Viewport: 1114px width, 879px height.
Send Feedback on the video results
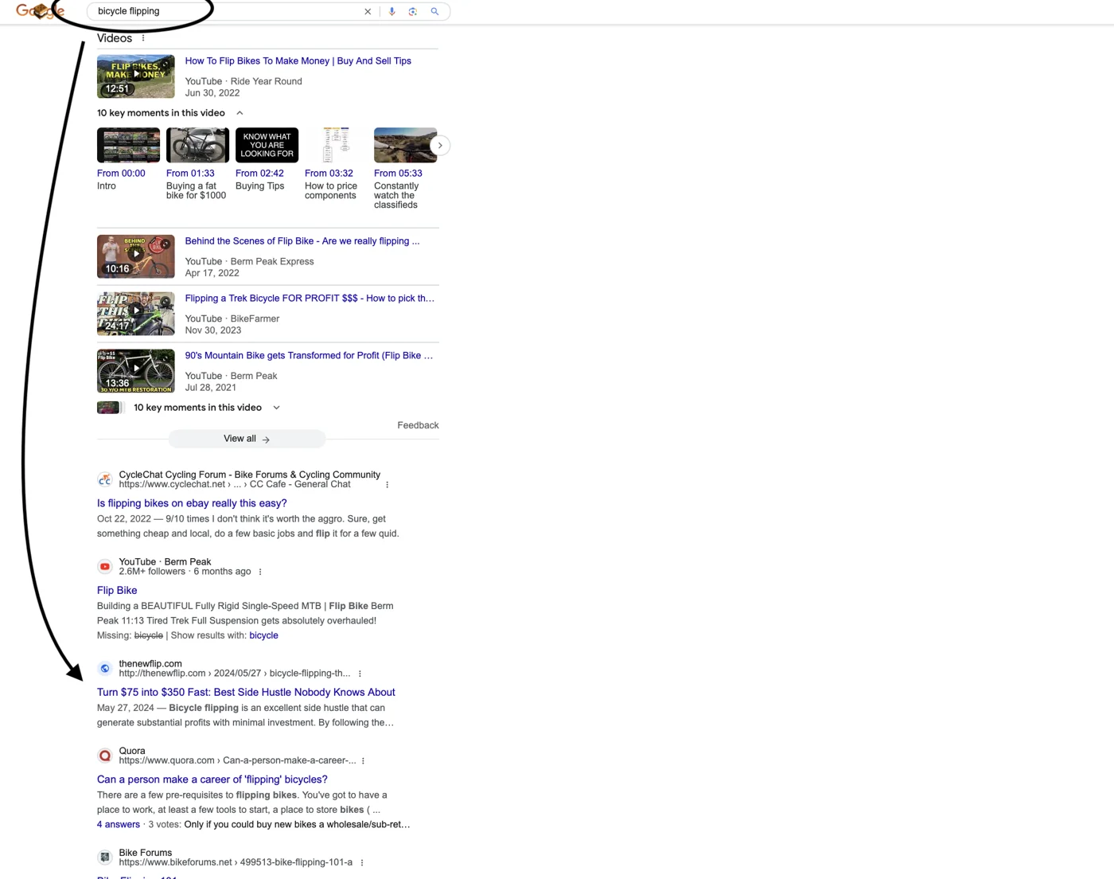(418, 425)
